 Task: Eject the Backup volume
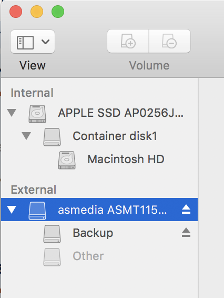click(x=186, y=232)
